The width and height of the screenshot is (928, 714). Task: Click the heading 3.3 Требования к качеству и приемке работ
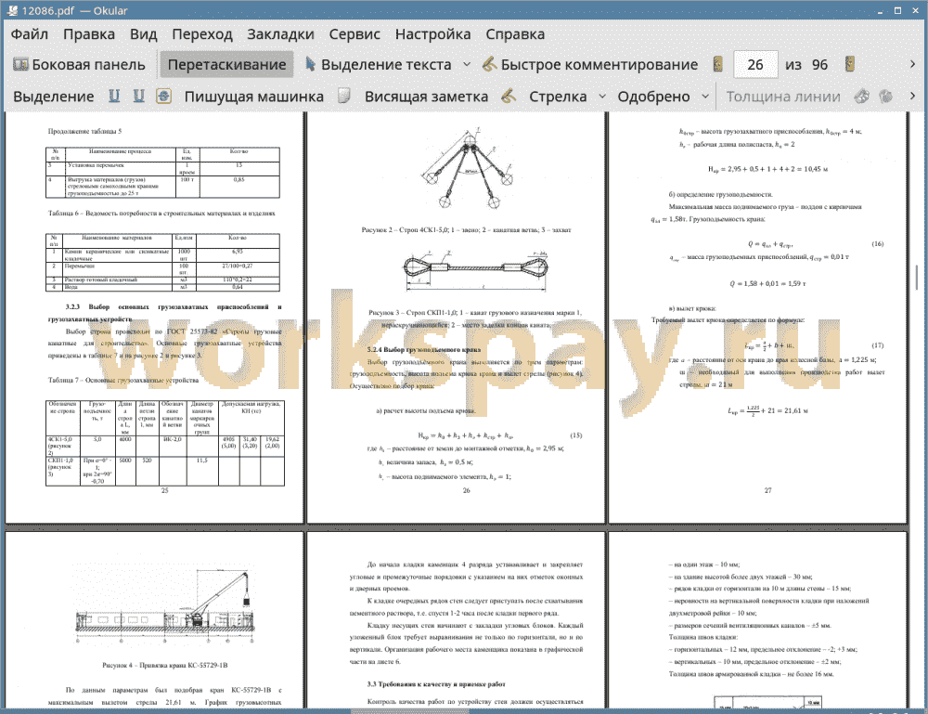point(436,683)
